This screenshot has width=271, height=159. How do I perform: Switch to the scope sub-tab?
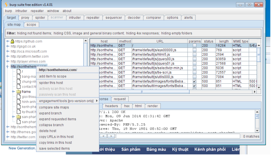pos(31,25)
